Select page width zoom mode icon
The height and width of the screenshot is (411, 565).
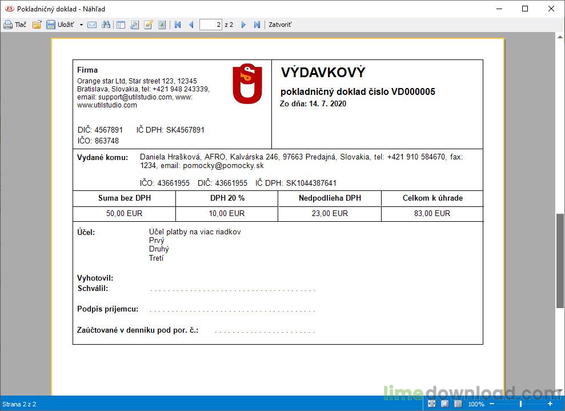pyautogui.click(x=432, y=404)
